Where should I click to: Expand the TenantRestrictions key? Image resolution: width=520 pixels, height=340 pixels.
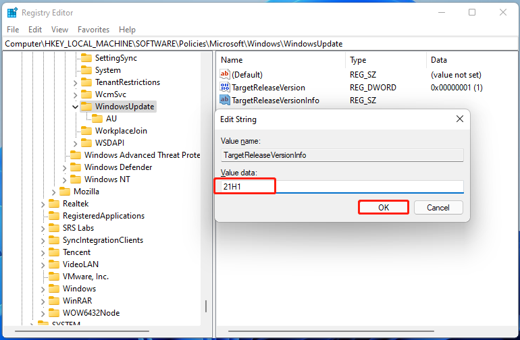[75, 82]
